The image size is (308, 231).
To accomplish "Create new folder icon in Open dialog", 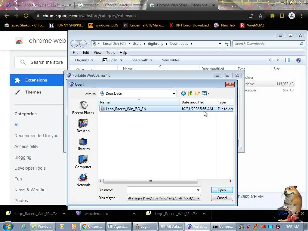I will pos(197,93).
